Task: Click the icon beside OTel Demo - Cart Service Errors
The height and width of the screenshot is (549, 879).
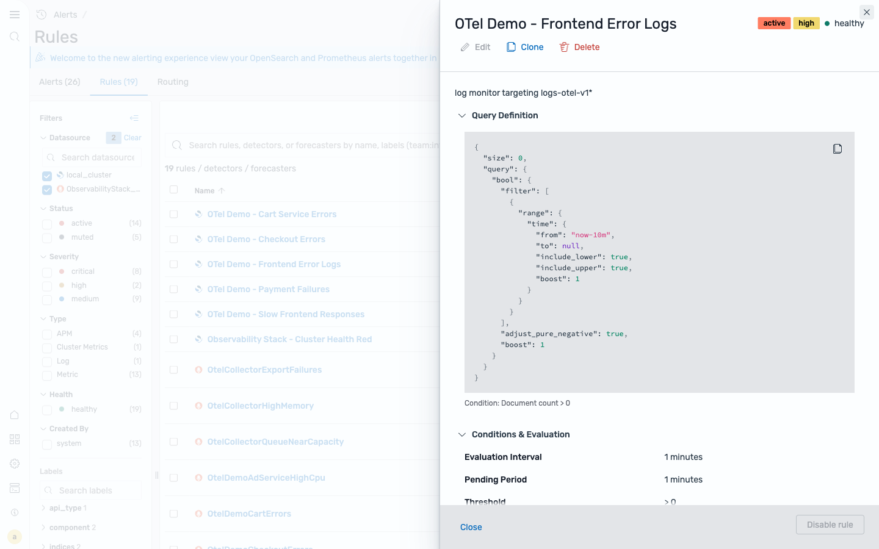Action: [x=198, y=214]
